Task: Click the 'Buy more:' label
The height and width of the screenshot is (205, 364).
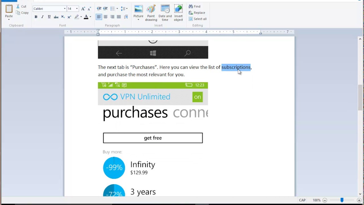Action: click(x=112, y=152)
